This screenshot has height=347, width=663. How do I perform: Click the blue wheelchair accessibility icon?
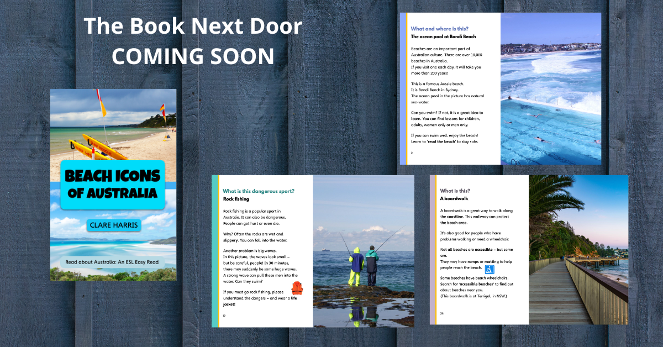point(490,269)
